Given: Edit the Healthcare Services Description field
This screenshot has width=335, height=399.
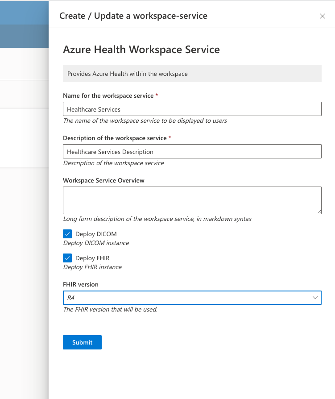Looking at the screenshot, I should (192, 151).
